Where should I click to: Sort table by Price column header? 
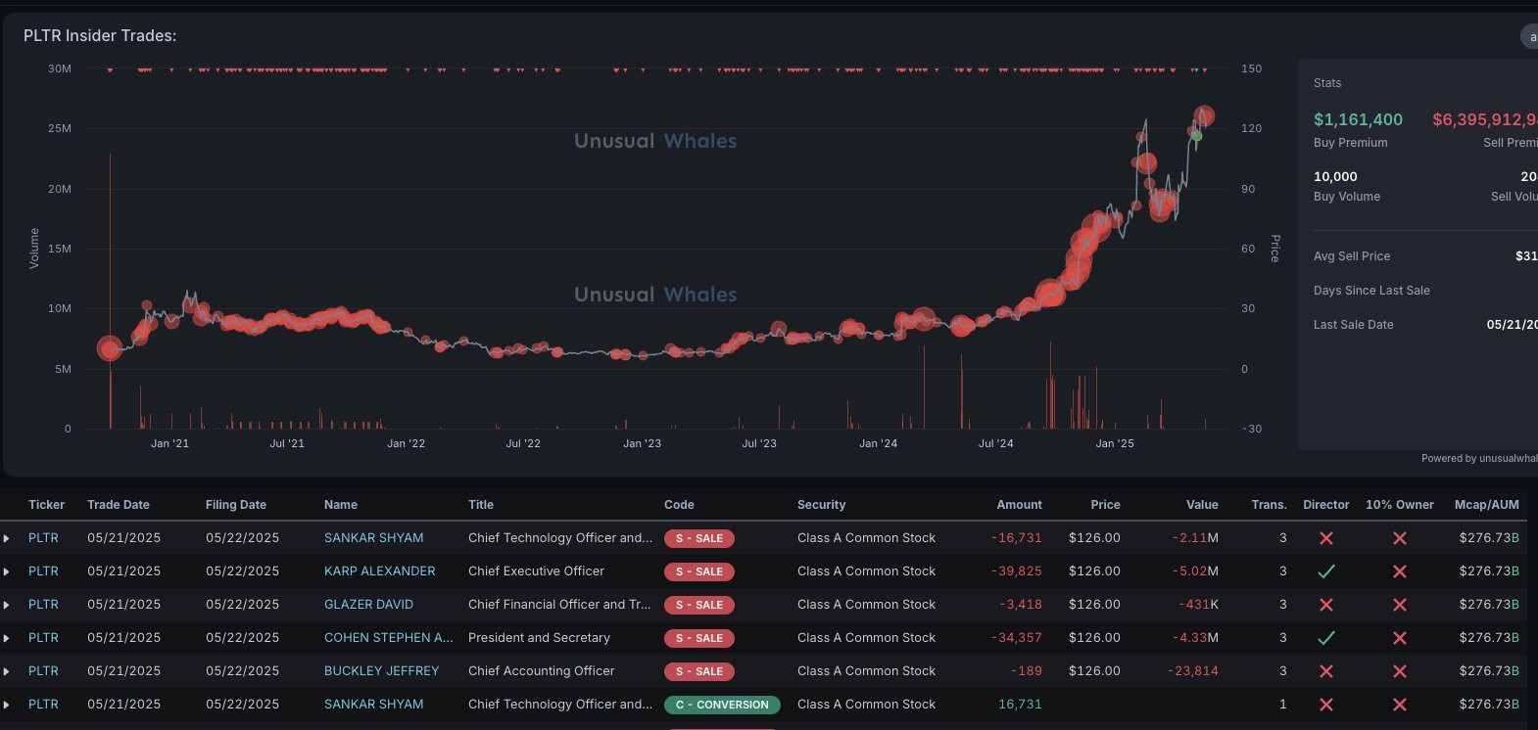point(1105,505)
